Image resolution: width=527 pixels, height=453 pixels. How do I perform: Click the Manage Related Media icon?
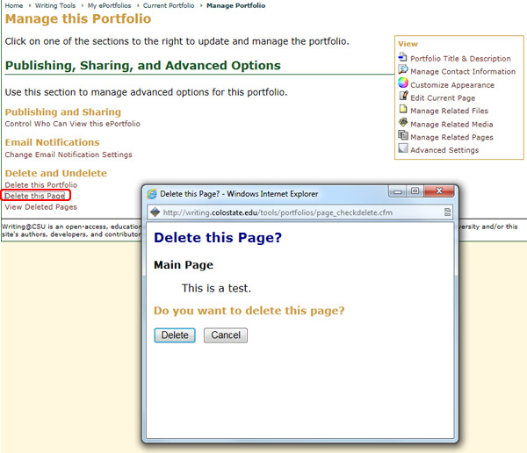click(x=403, y=122)
